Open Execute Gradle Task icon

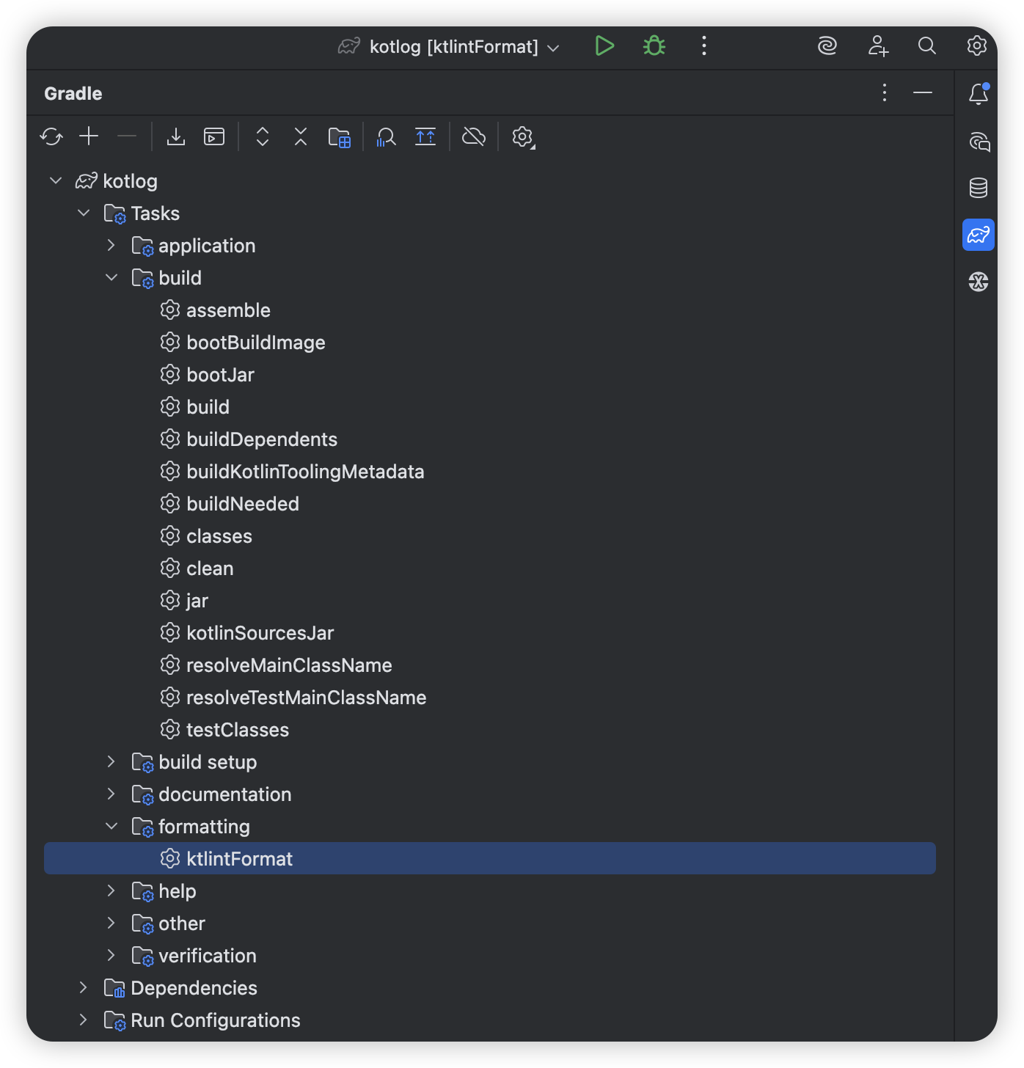(214, 136)
